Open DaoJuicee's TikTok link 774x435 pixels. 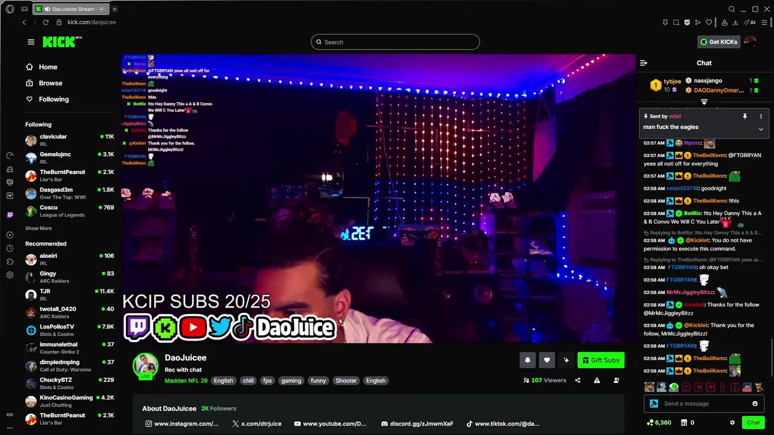click(502, 424)
